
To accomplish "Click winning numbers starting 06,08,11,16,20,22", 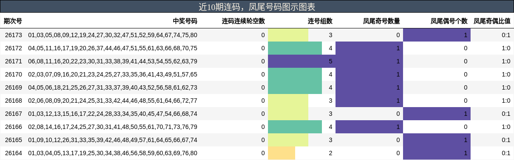I will (113, 61).
